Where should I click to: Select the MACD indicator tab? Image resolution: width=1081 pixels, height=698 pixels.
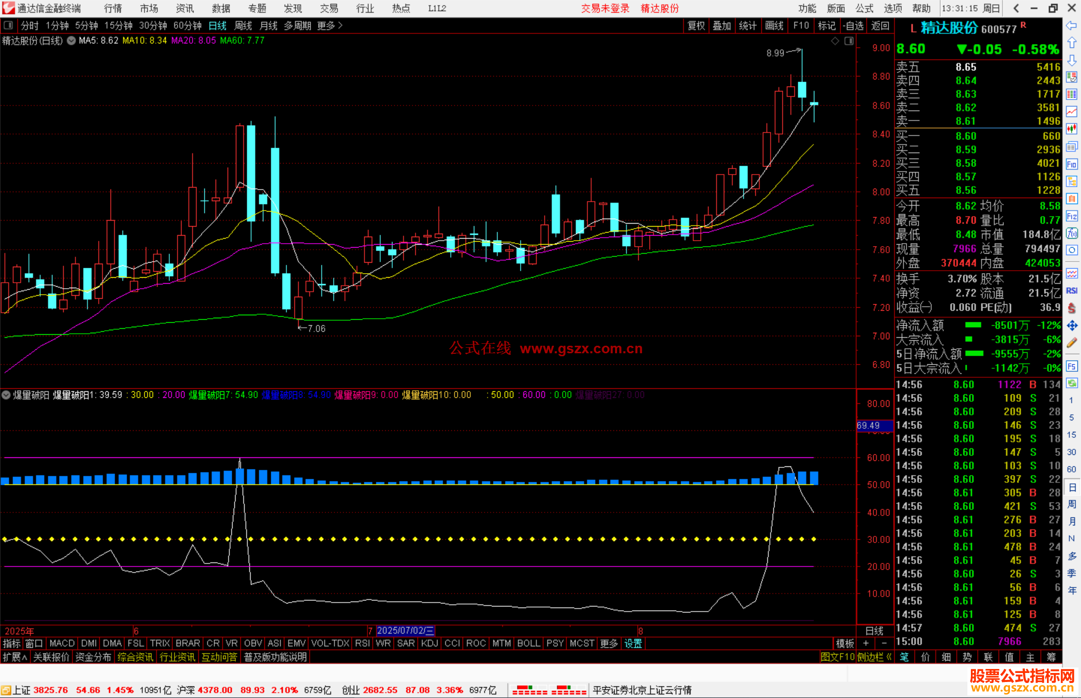62,643
